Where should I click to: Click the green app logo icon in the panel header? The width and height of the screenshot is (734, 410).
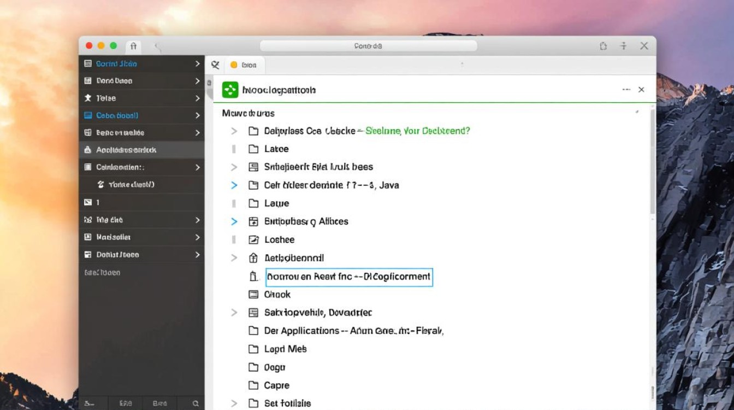(x=230, y=90)
